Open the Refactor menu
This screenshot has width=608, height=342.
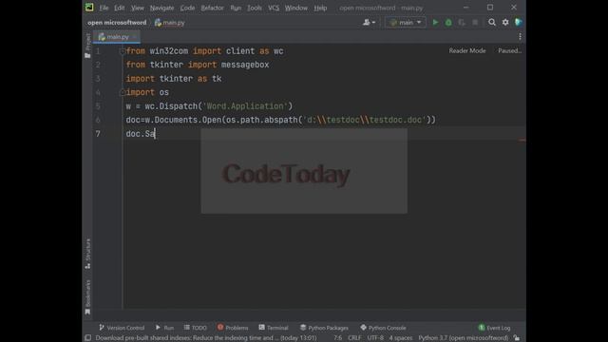click(x=212, y=8)
